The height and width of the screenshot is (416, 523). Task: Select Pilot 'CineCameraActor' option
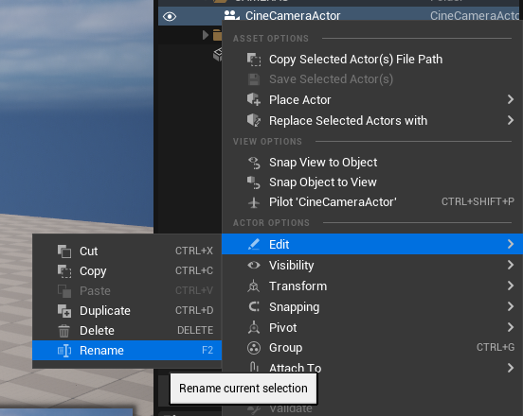(x=372, y=202)
